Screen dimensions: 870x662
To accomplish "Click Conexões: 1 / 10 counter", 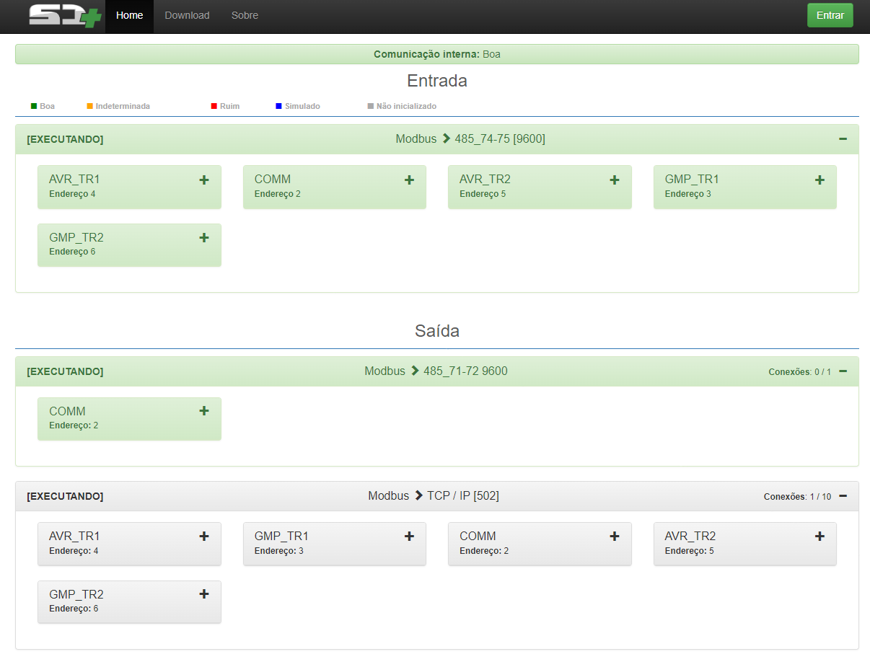I will (x=797, y=497).
